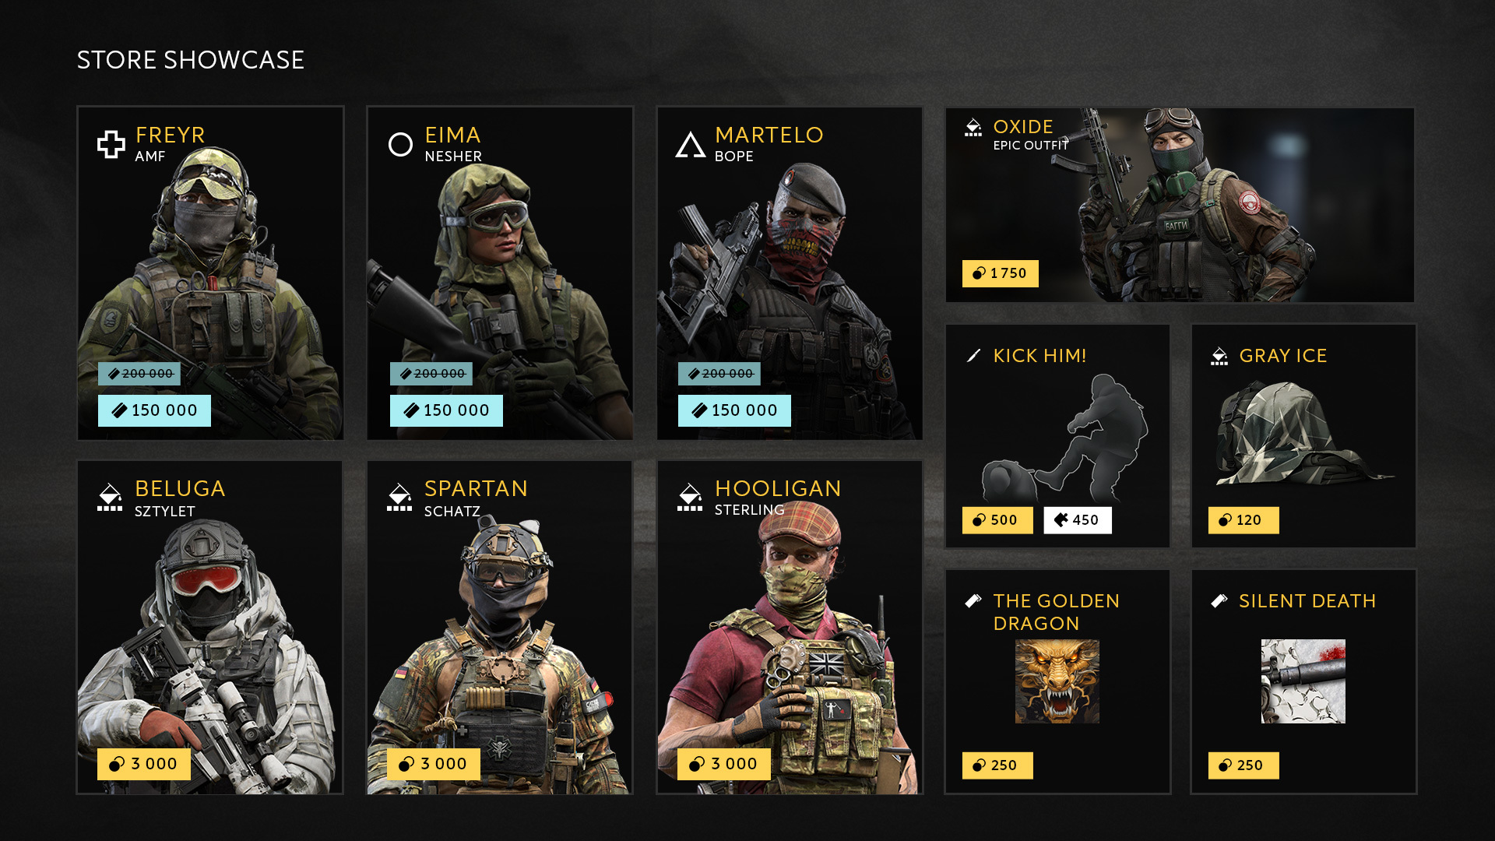Click the skin bucket icon beside OXIDE
Image resolution: width=1495 pixels, height=841 pixels.
(x=973, y=127)
